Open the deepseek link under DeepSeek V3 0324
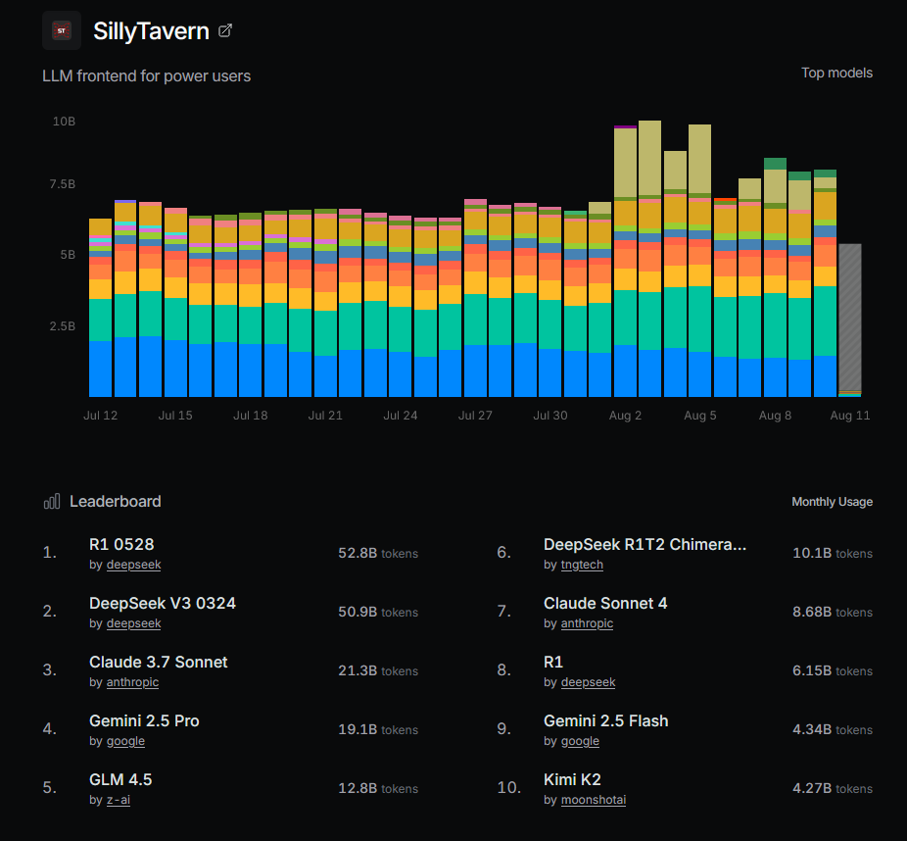 (133, 623)
